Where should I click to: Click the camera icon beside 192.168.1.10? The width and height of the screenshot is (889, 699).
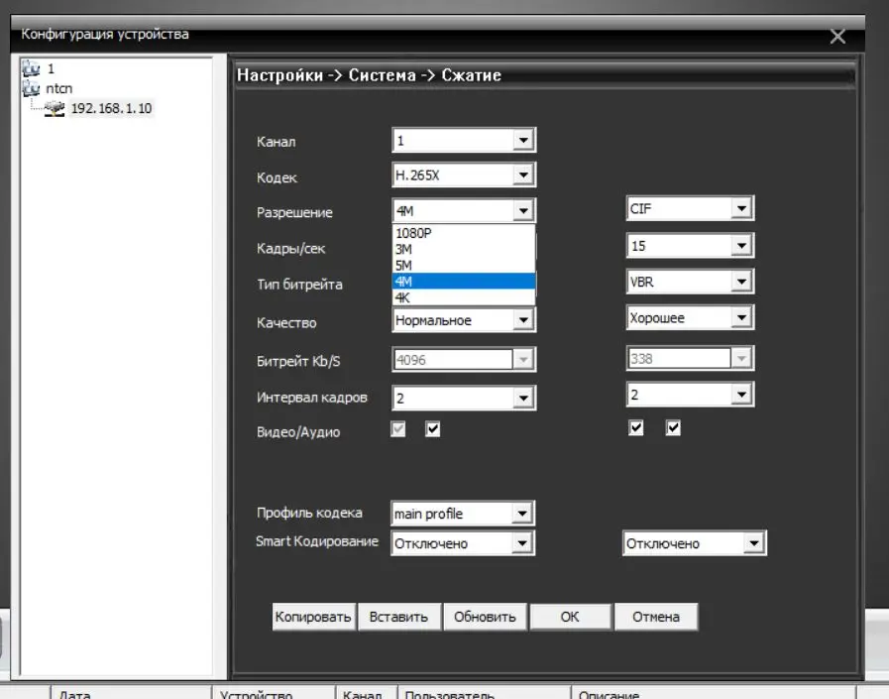(x=55, y=108)
